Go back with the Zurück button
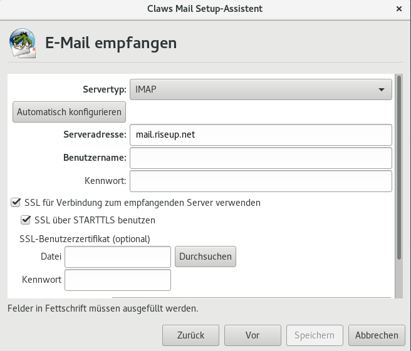Image resolution: width=411 pixels, height=351 pixels. (191, 335)
